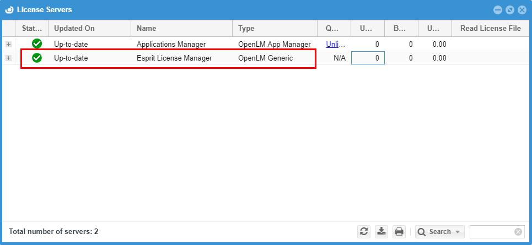Image resolution: width=532 pixels, height=245 pixels.
Task: Click the OpenLM logo in the title bar
Action: pos(9,10)
